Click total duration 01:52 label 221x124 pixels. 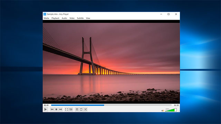pyautogui.click(x=176, y=105)
